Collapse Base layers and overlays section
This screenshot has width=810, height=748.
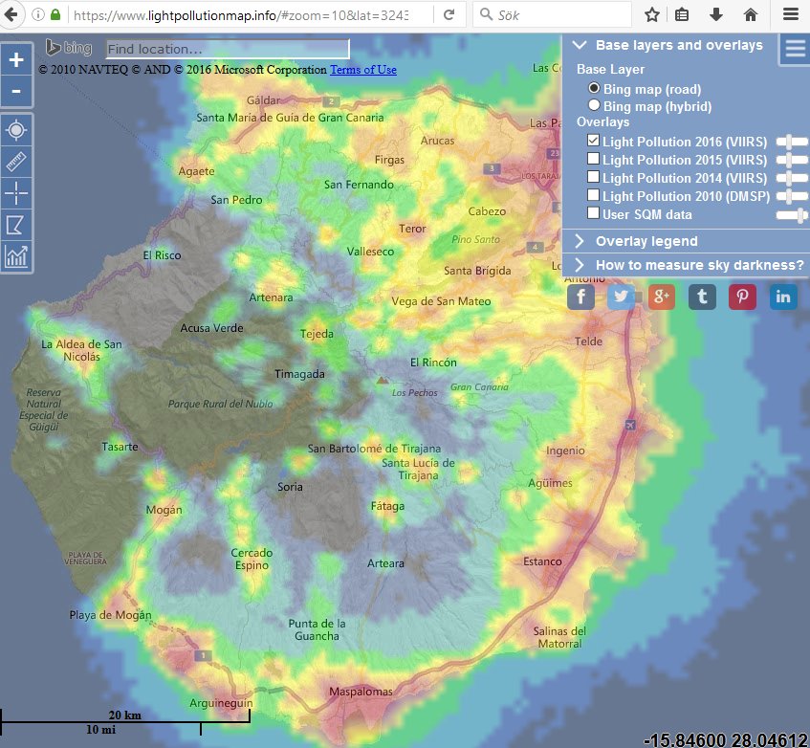pyautogui.click(x=580, y=45)
